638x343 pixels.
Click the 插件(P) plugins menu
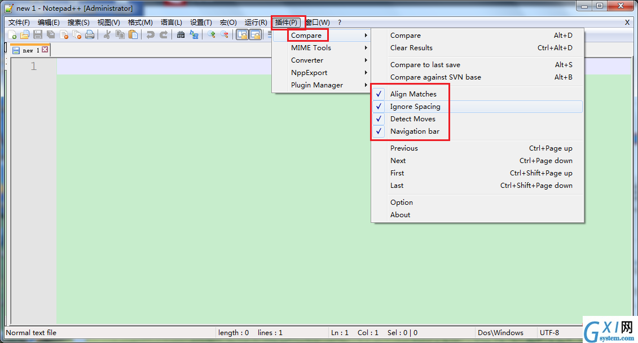[287, 23]
